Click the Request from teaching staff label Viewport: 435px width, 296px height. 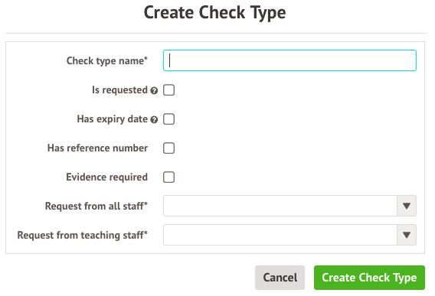click(x=83, y=235)
